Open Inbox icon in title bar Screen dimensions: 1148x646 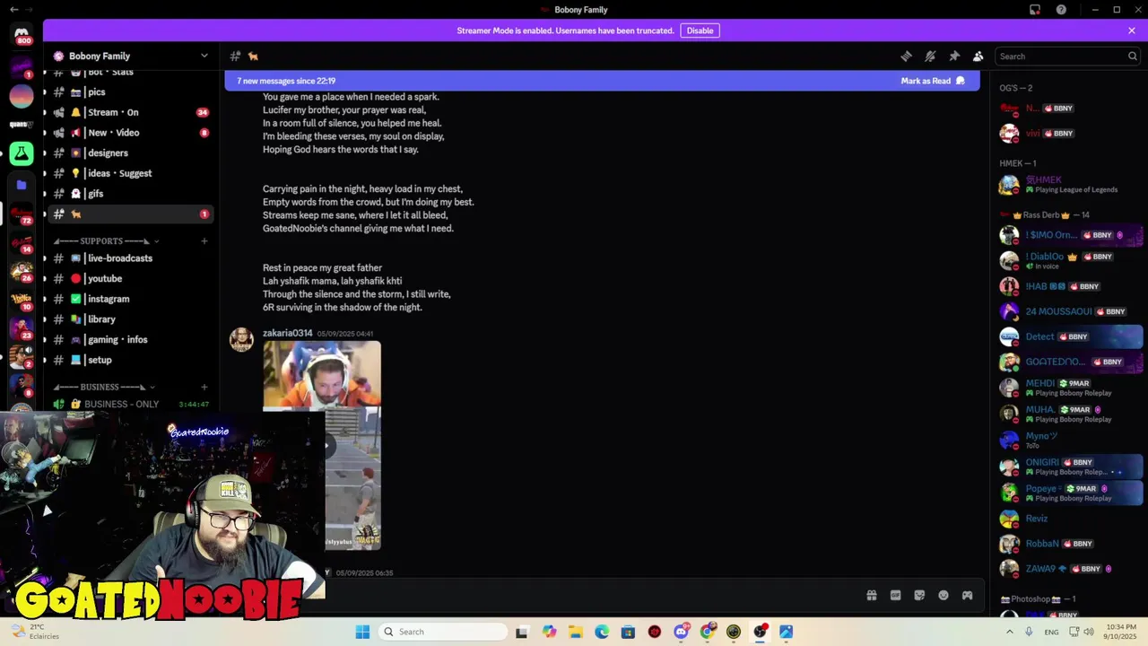point(1035,10)
